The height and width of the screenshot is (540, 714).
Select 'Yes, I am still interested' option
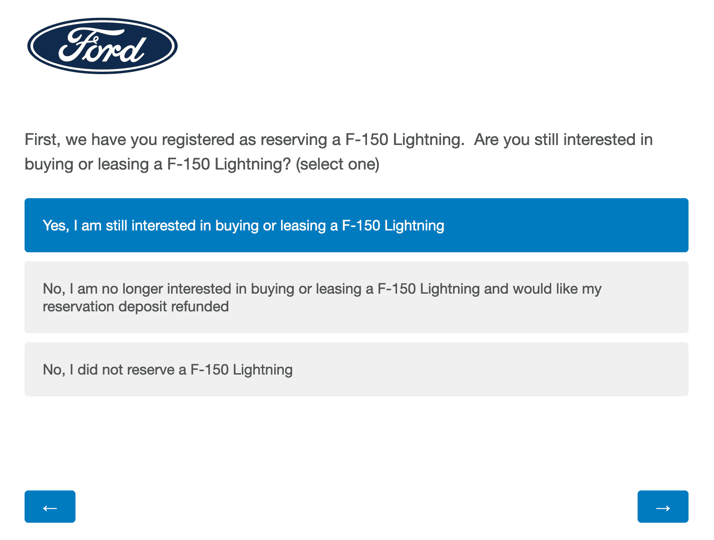pos(356,225)
